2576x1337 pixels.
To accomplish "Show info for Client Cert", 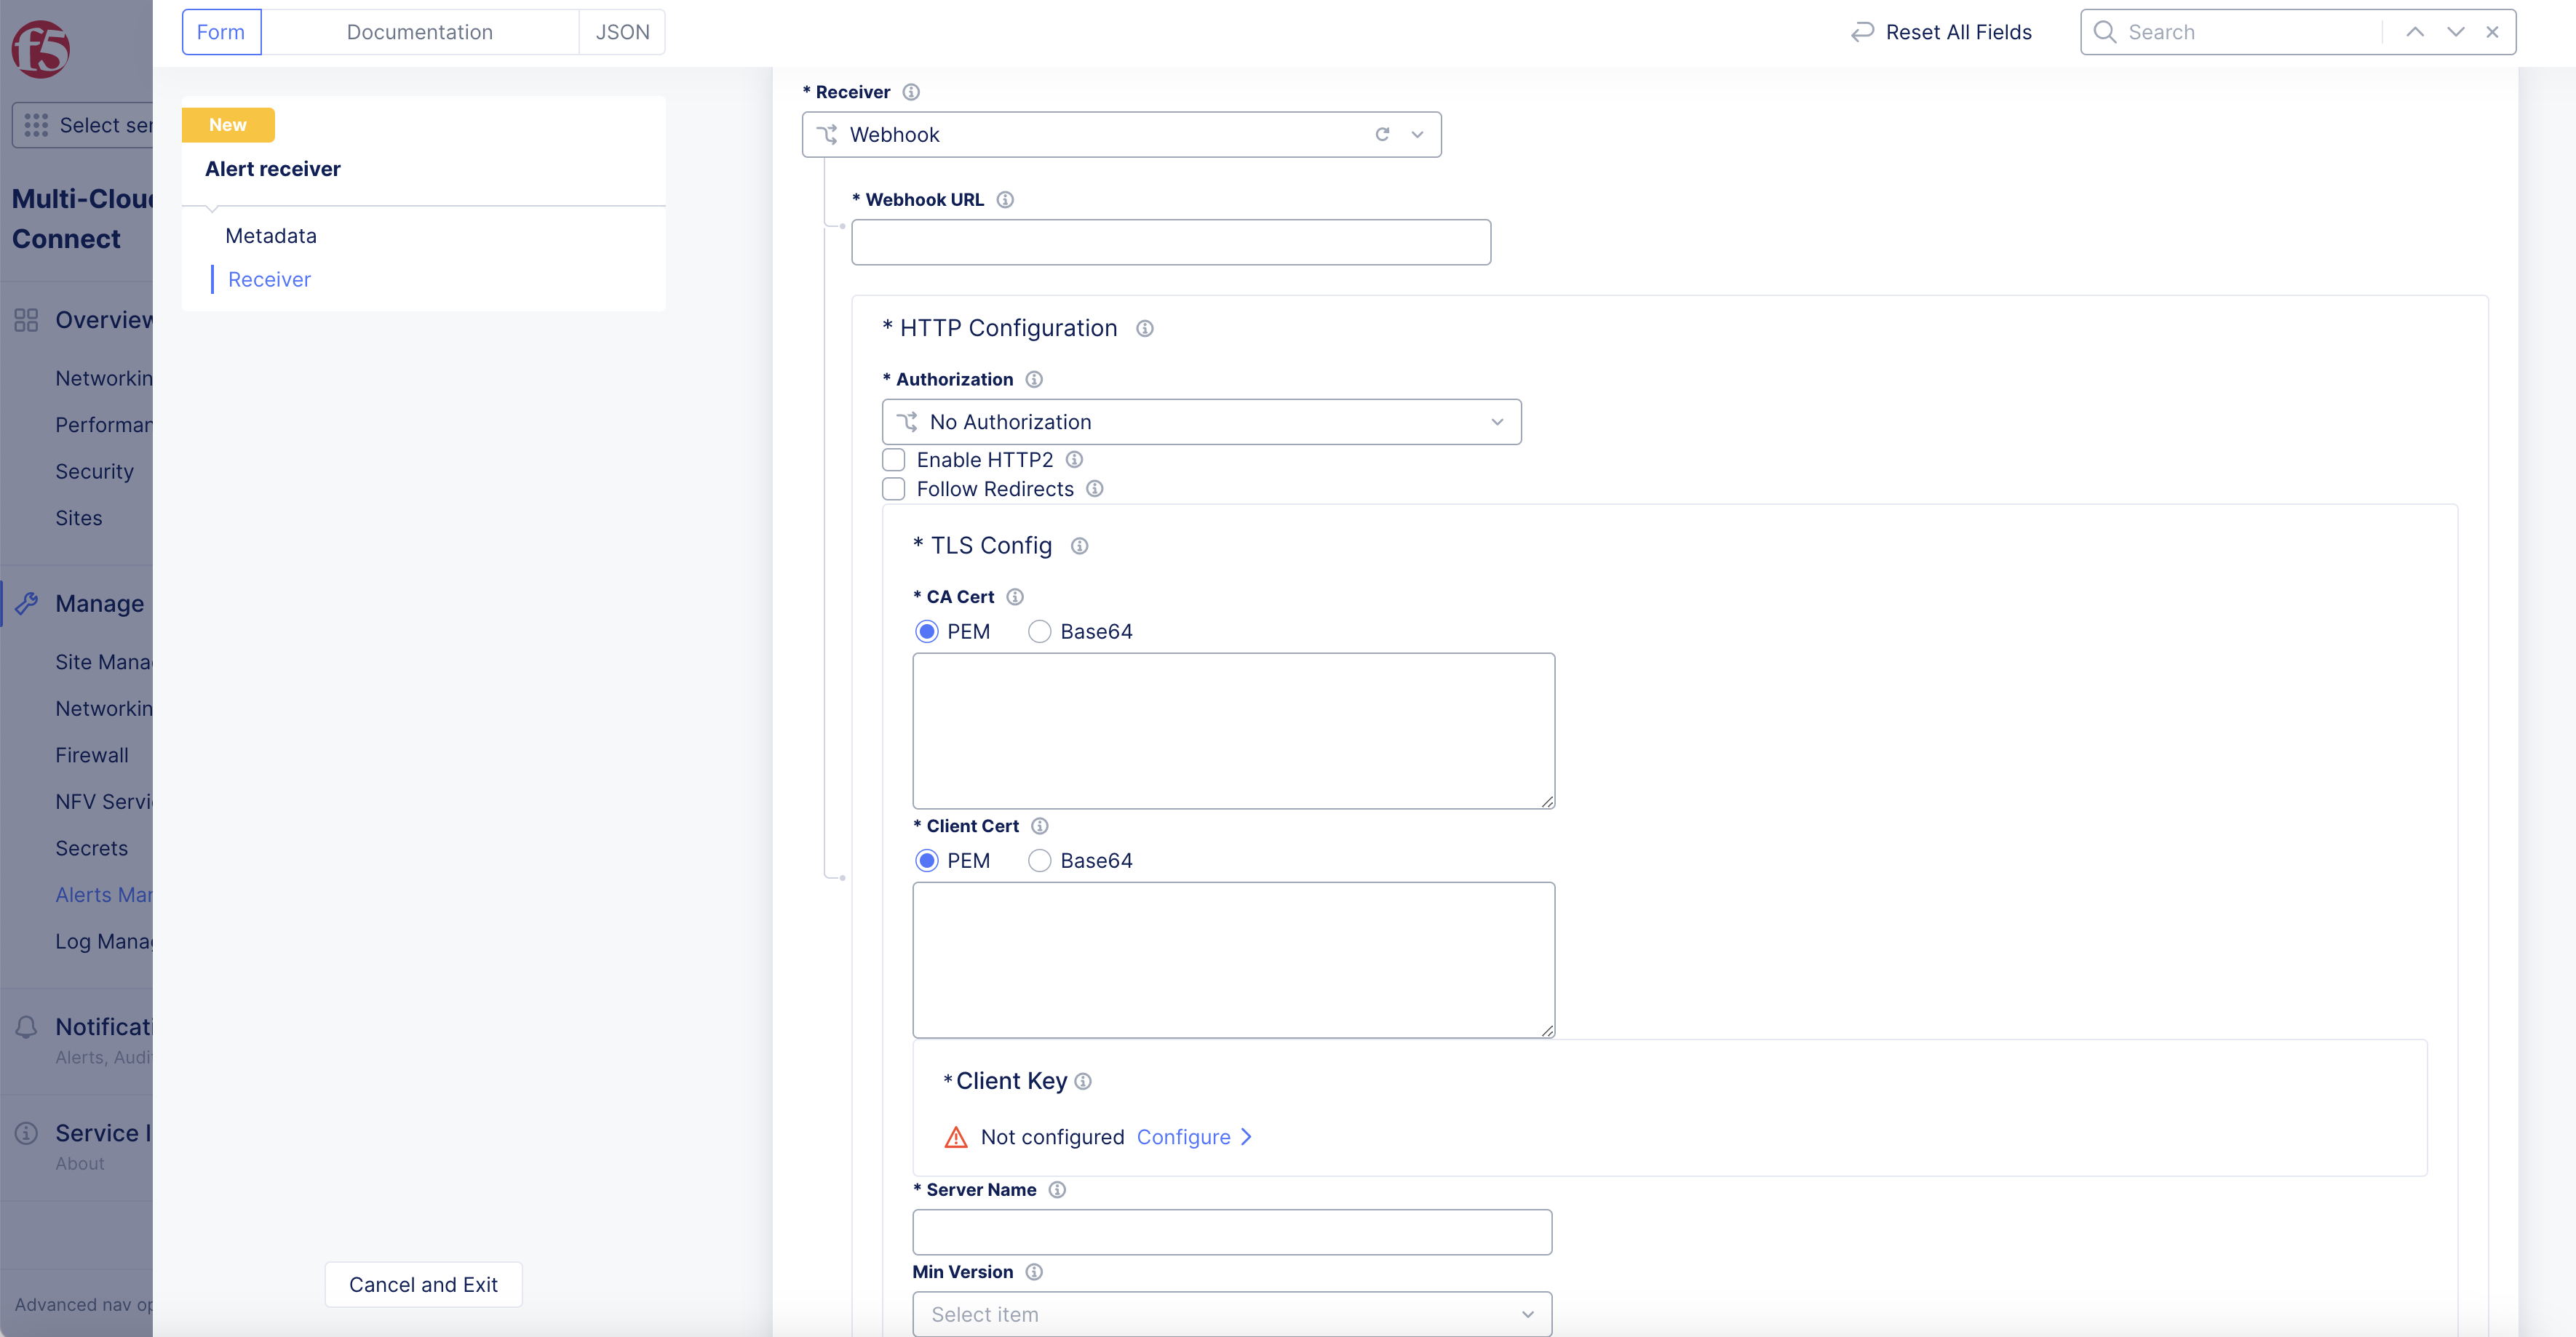I will (1040, 826).
